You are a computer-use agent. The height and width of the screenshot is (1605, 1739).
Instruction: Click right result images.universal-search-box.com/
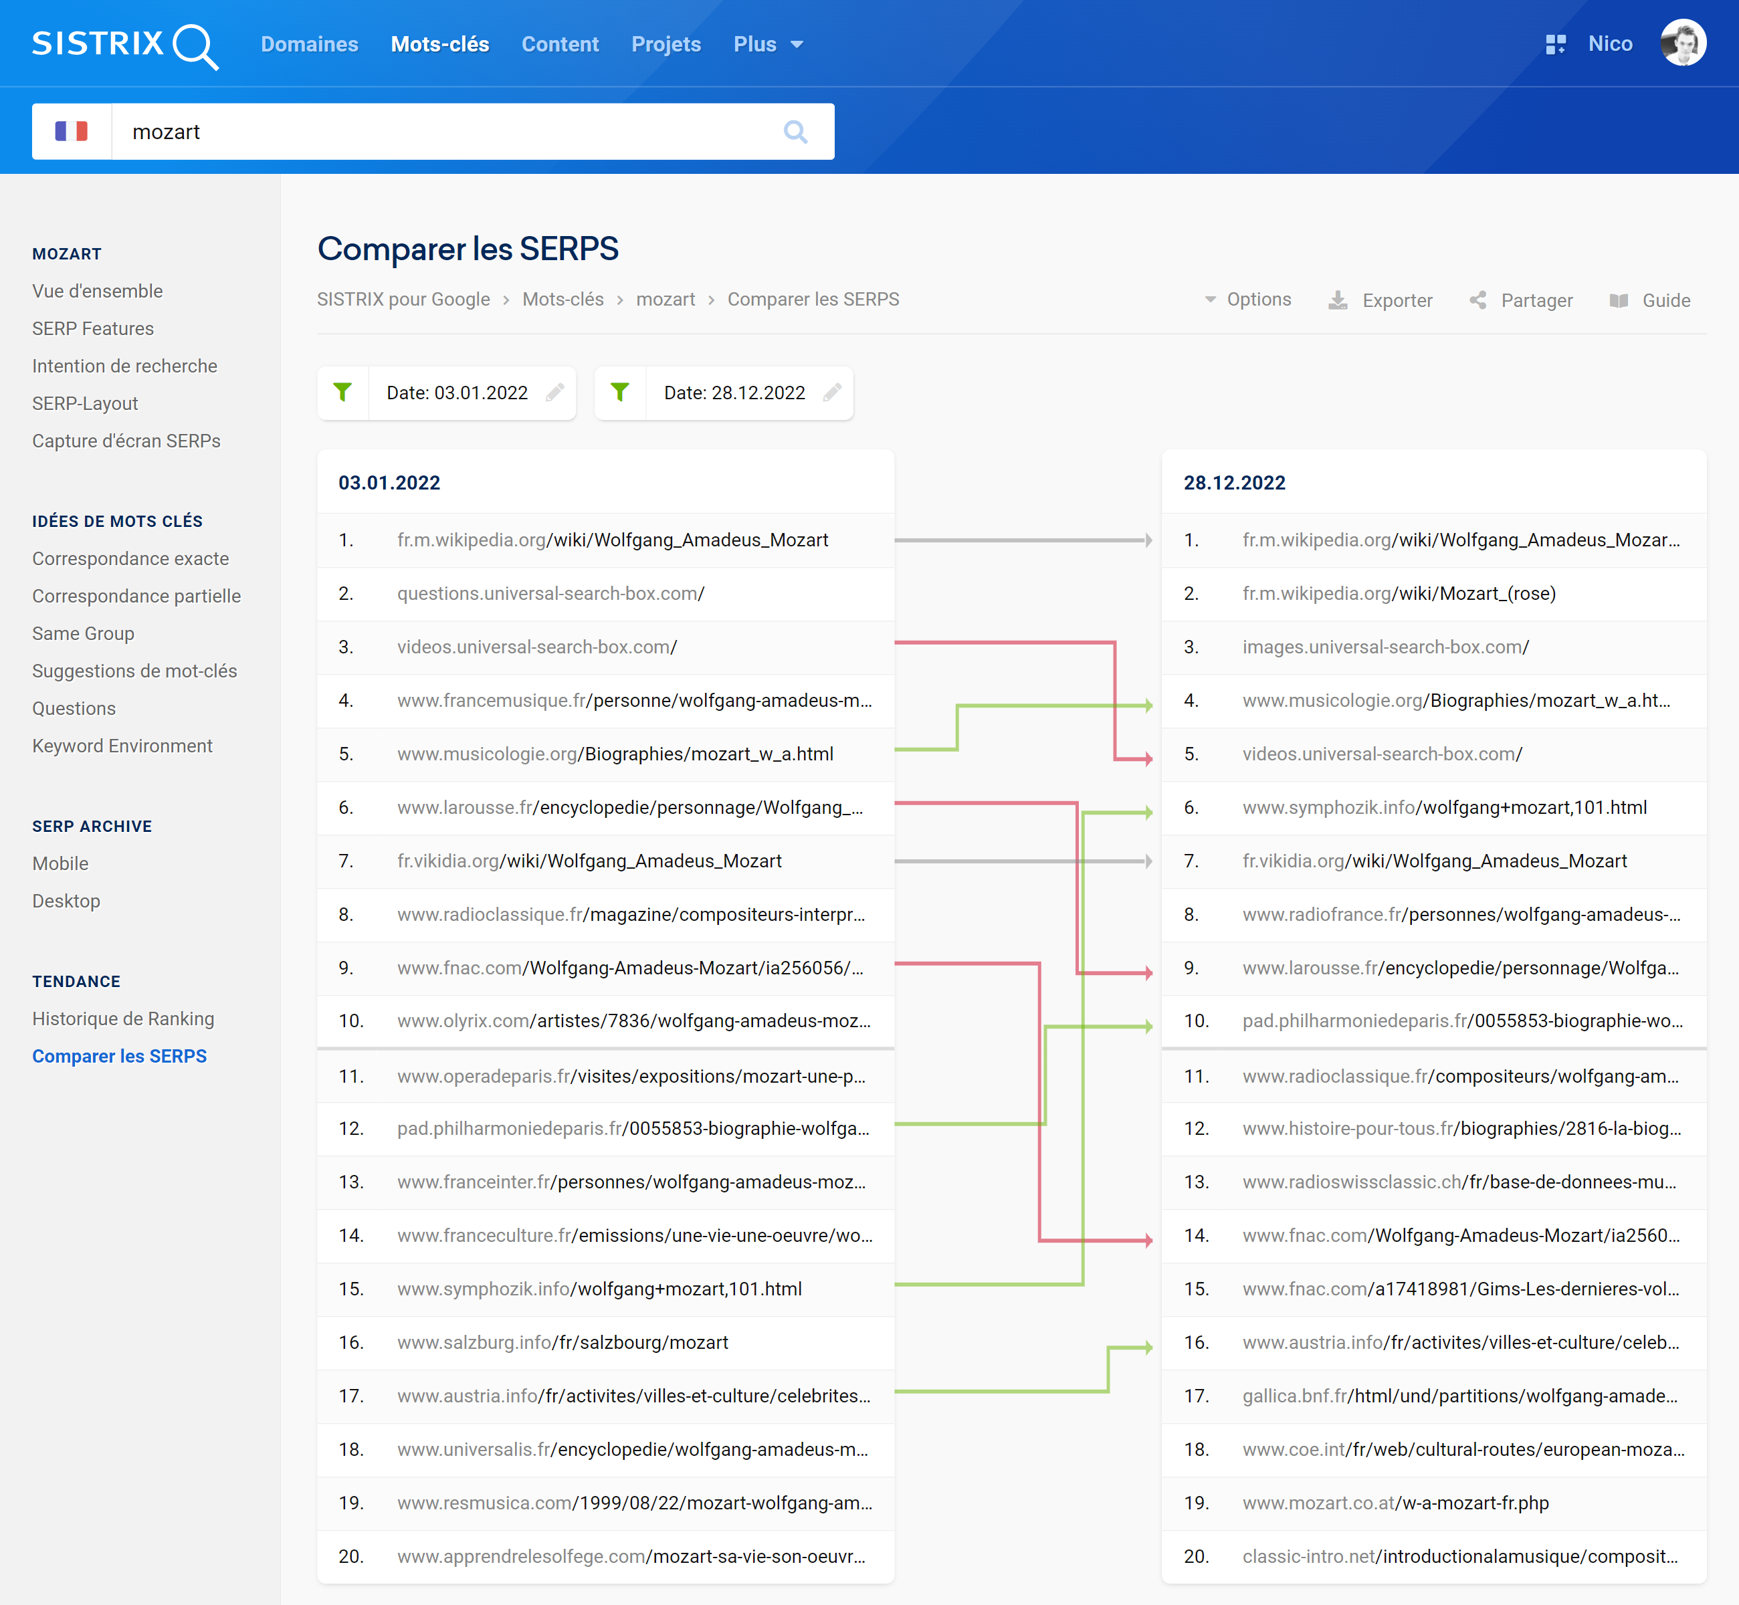click(1385, 647)
